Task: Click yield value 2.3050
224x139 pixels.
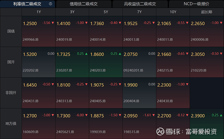Action: click(198, 54)
